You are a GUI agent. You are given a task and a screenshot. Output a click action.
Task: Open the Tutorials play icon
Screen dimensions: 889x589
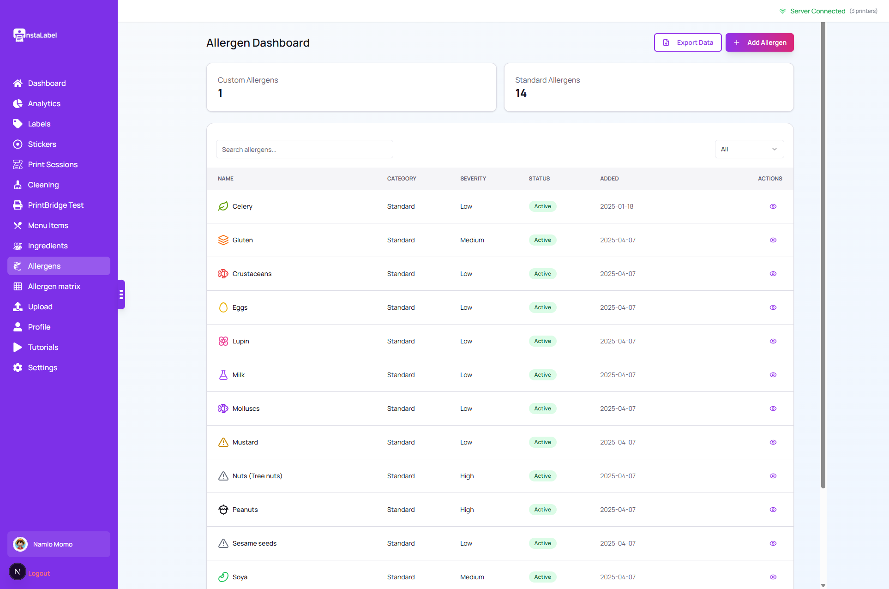[18, 347]
